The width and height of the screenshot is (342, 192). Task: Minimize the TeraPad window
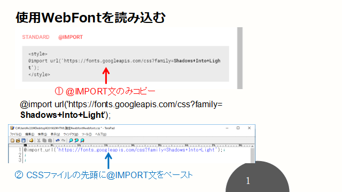tap(227, 128)
